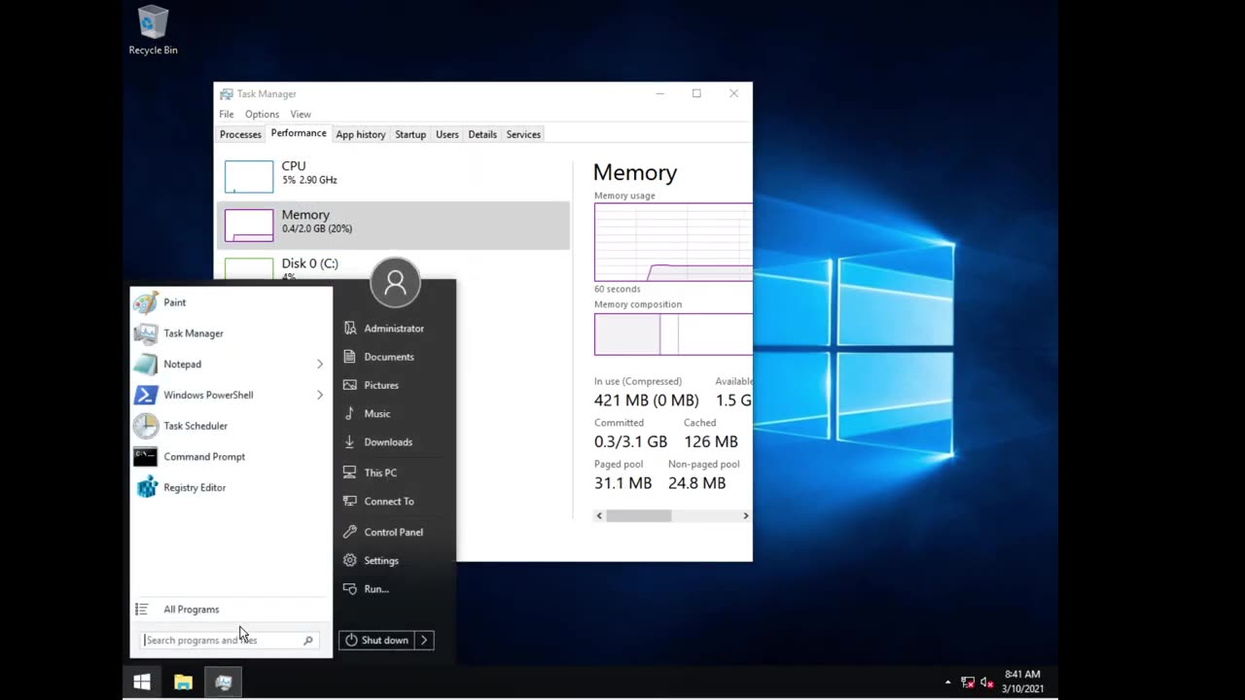Viewport: 1245px width, 700px height.
Task: Show hidden tray icons chevron
Action: click(x=948, y=682)
